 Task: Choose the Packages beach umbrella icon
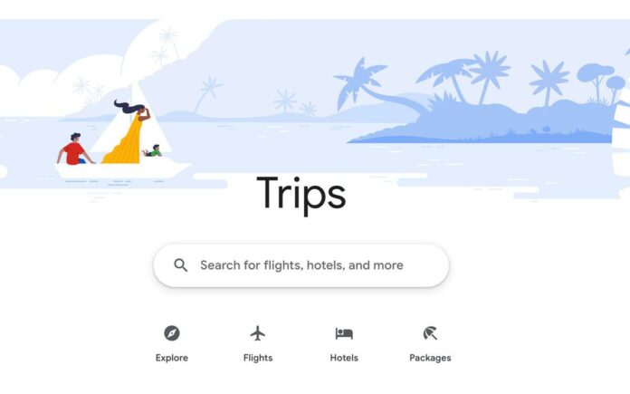[x=430, y=333]
